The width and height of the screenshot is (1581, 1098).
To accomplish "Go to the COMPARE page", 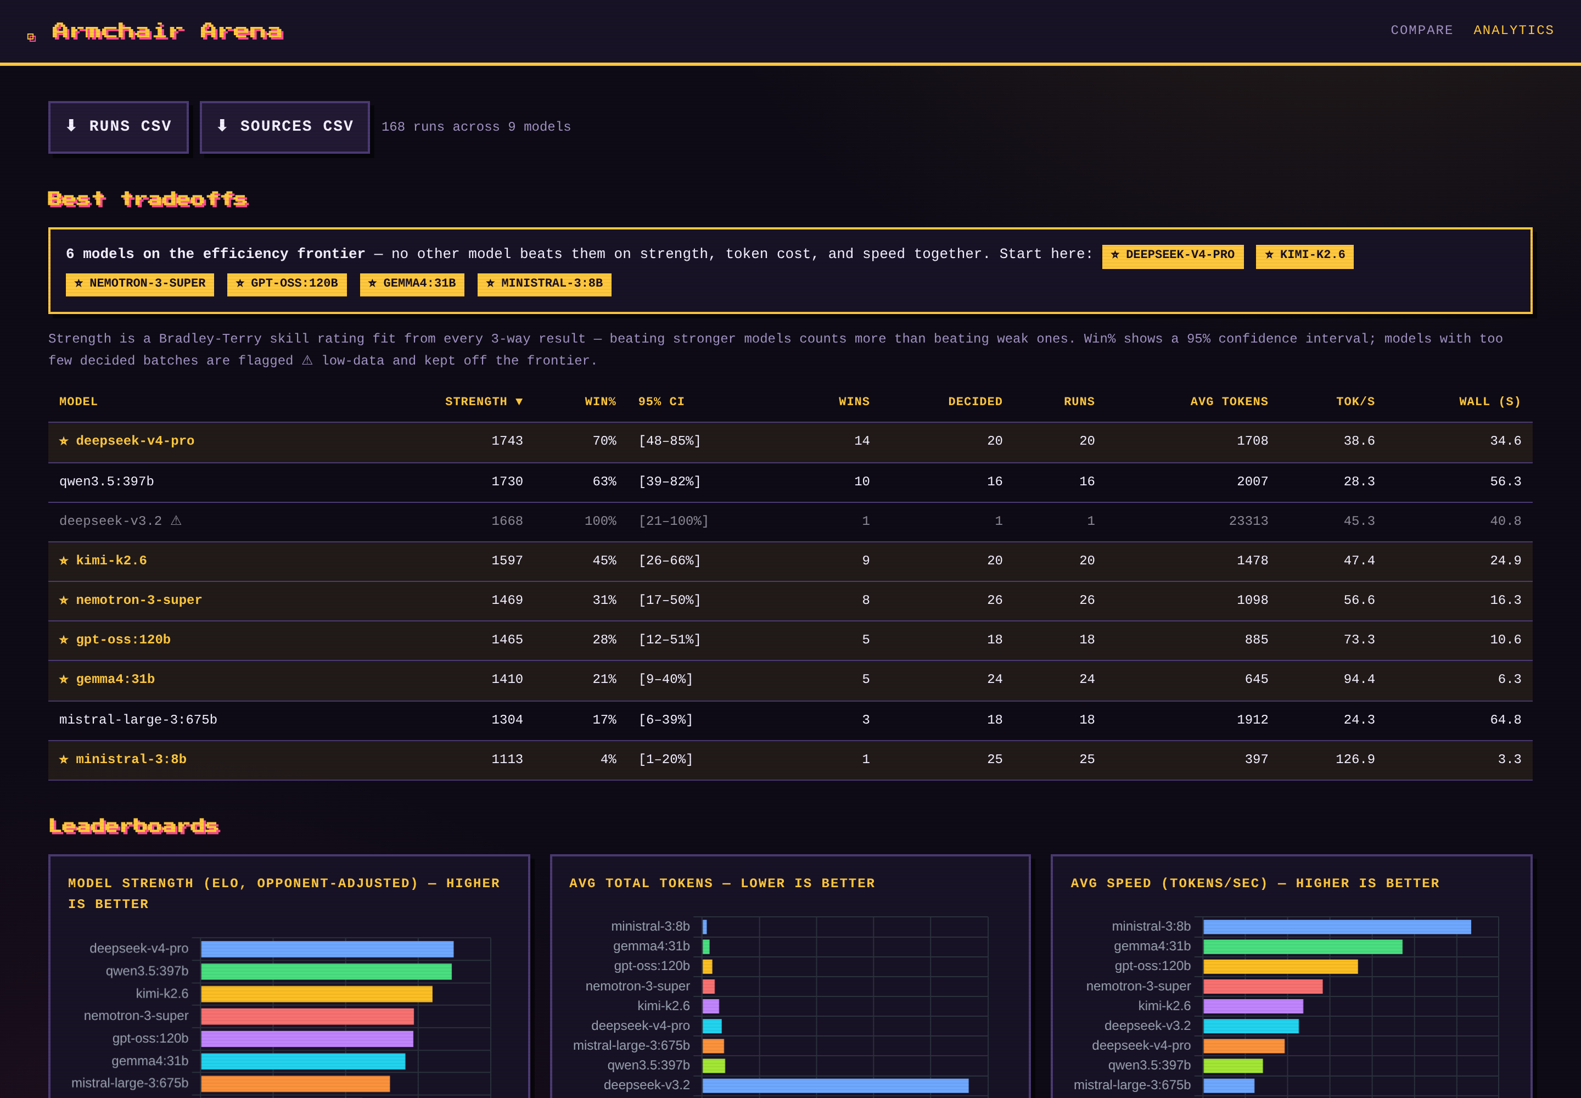I will (1421, 30).
